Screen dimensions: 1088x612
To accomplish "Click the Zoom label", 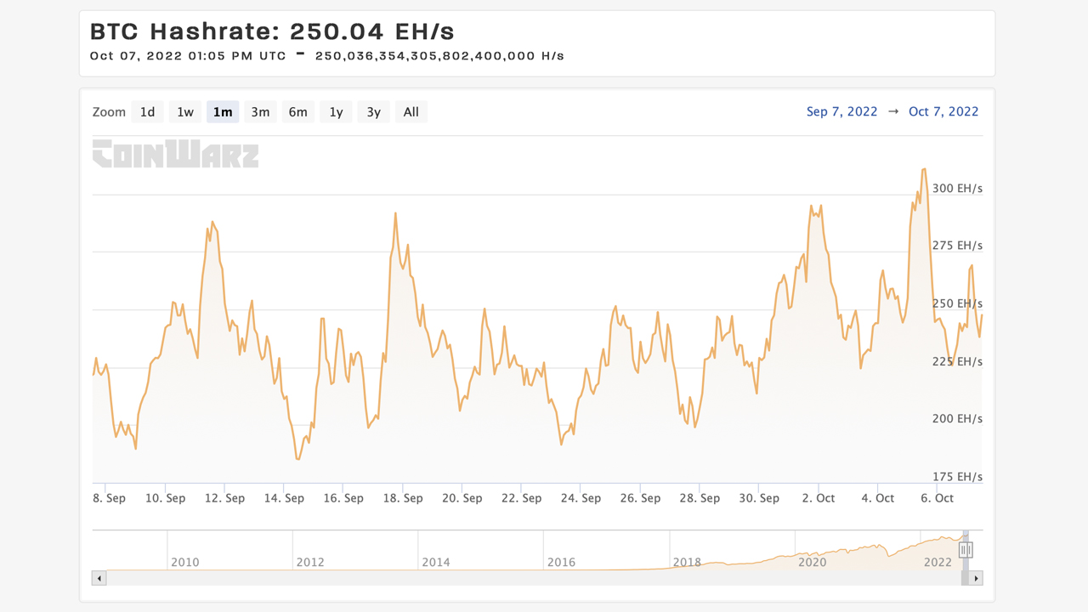I will 109,112.
